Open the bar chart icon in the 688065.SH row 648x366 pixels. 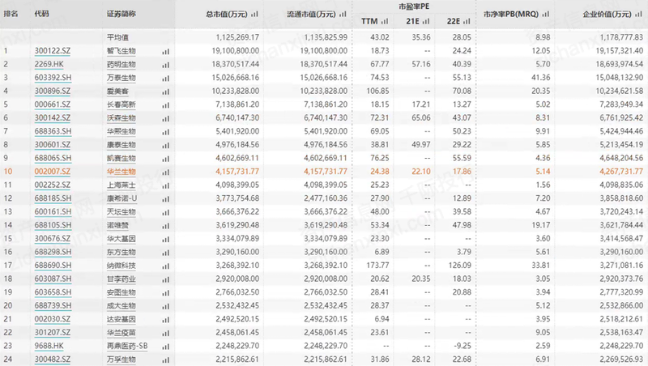tap(166, 159)
